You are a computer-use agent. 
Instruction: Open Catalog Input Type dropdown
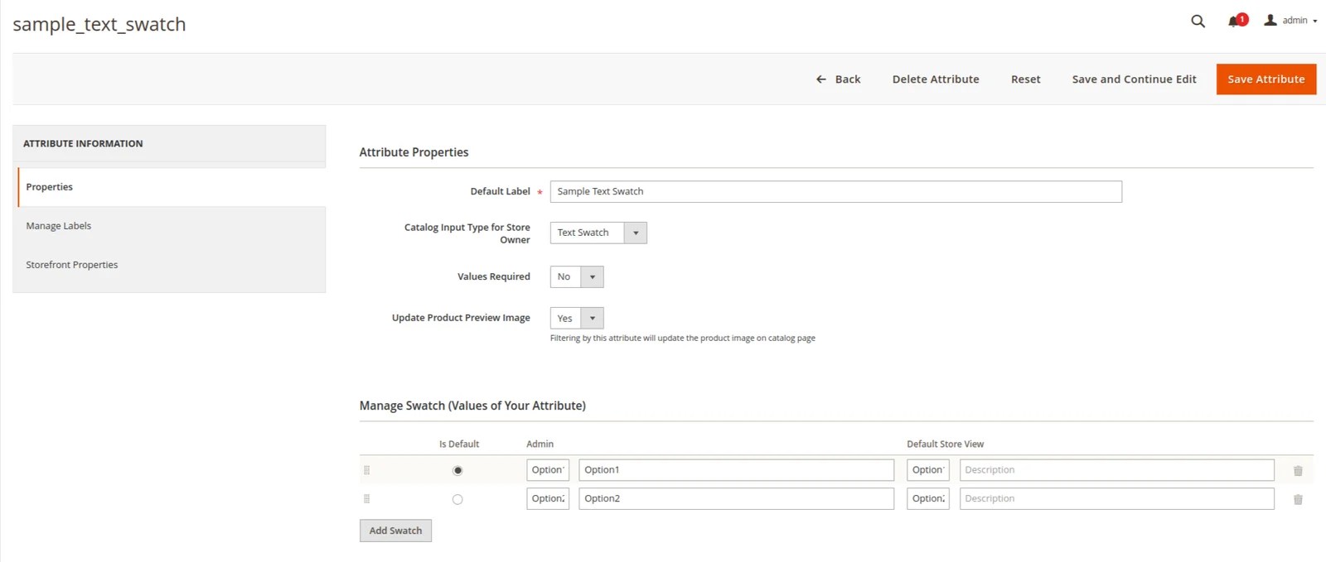(x=598, y=233)
